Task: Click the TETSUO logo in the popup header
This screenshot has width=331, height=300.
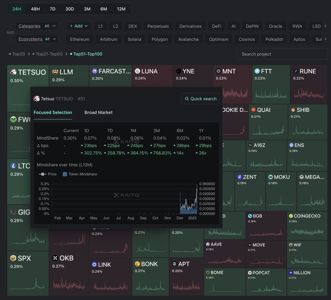Action: (38, 99)
